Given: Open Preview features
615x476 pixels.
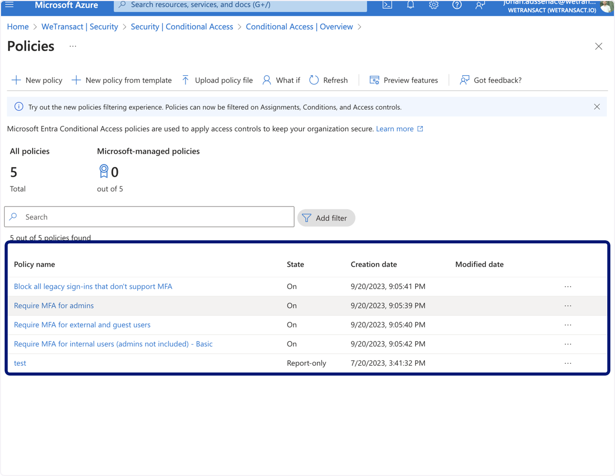Looking at the screenshot, I should (404, 80).
